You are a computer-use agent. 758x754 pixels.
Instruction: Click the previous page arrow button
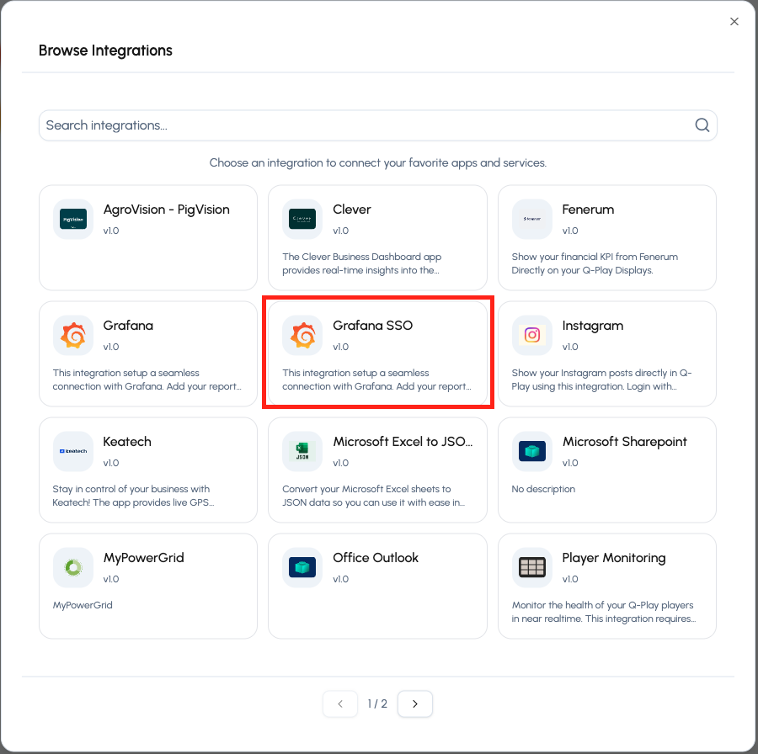pyautogui.click(x=340, y=704)
